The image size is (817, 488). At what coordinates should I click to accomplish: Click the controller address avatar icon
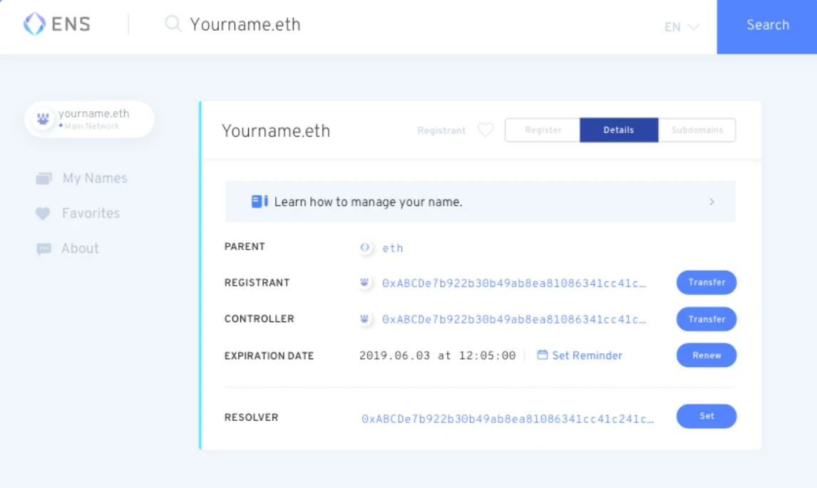click(365, 318)
